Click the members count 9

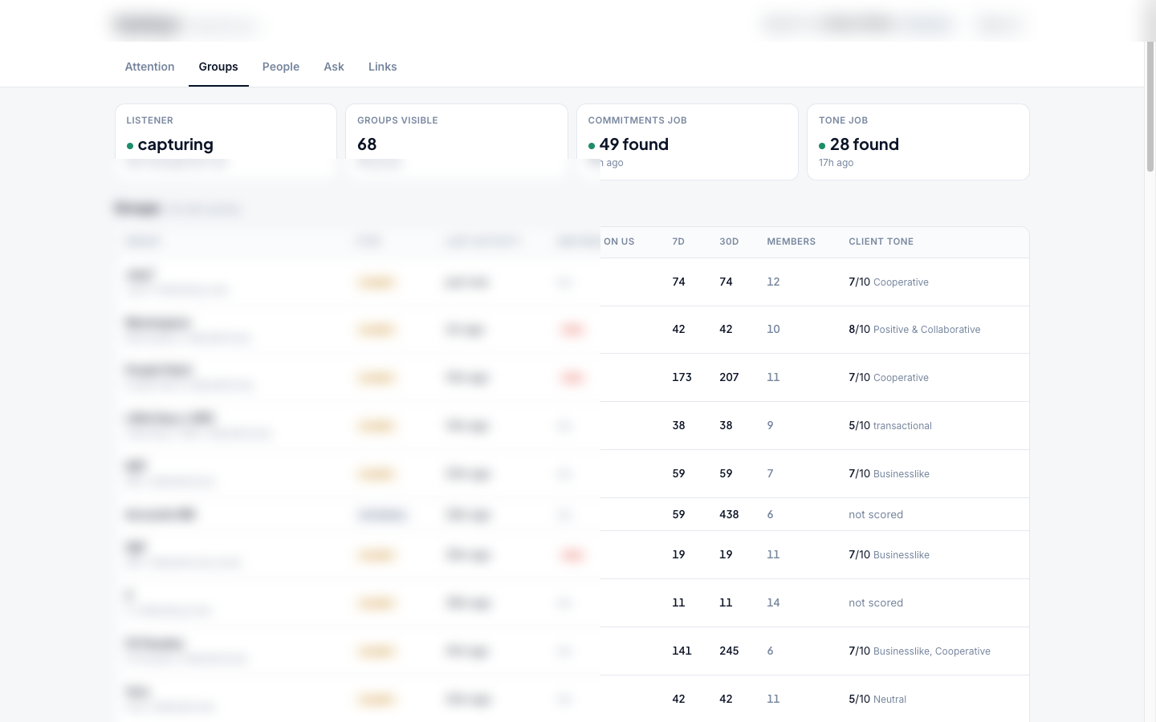[x=770, y=425]
